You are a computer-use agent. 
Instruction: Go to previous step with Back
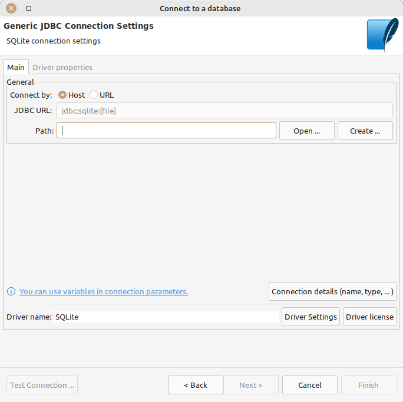pyautogui.click(x=195, y=385)
